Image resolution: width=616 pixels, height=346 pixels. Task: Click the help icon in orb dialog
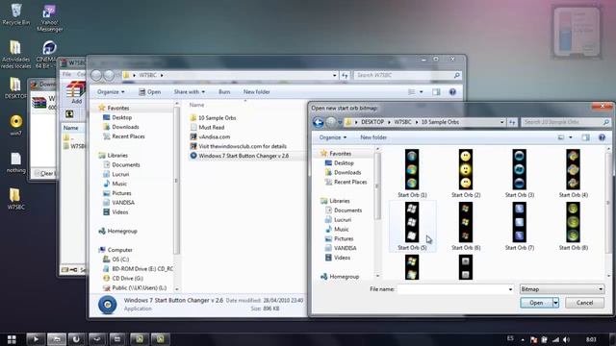[602, 137]
